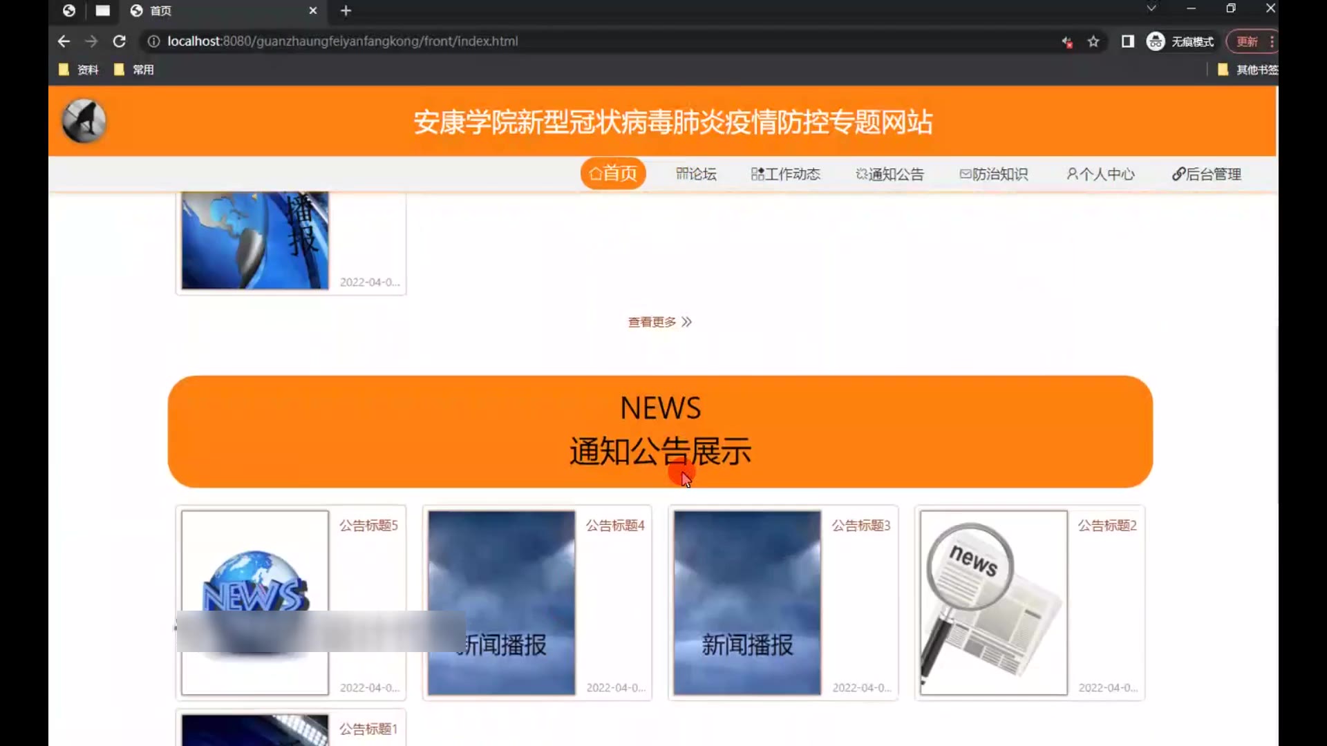Open a new browser tab
This screenshot has height=746, width=1327.
[346, 10]
